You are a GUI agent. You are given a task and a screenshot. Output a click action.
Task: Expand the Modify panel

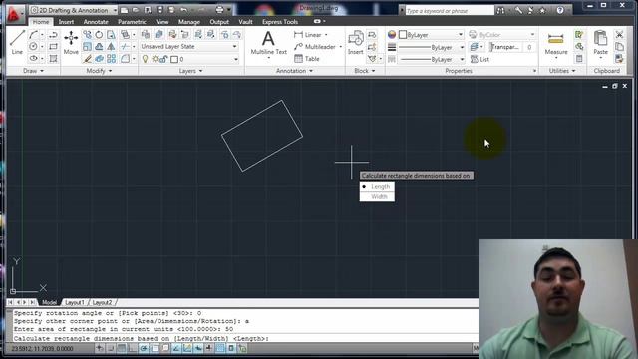[99, 71]
